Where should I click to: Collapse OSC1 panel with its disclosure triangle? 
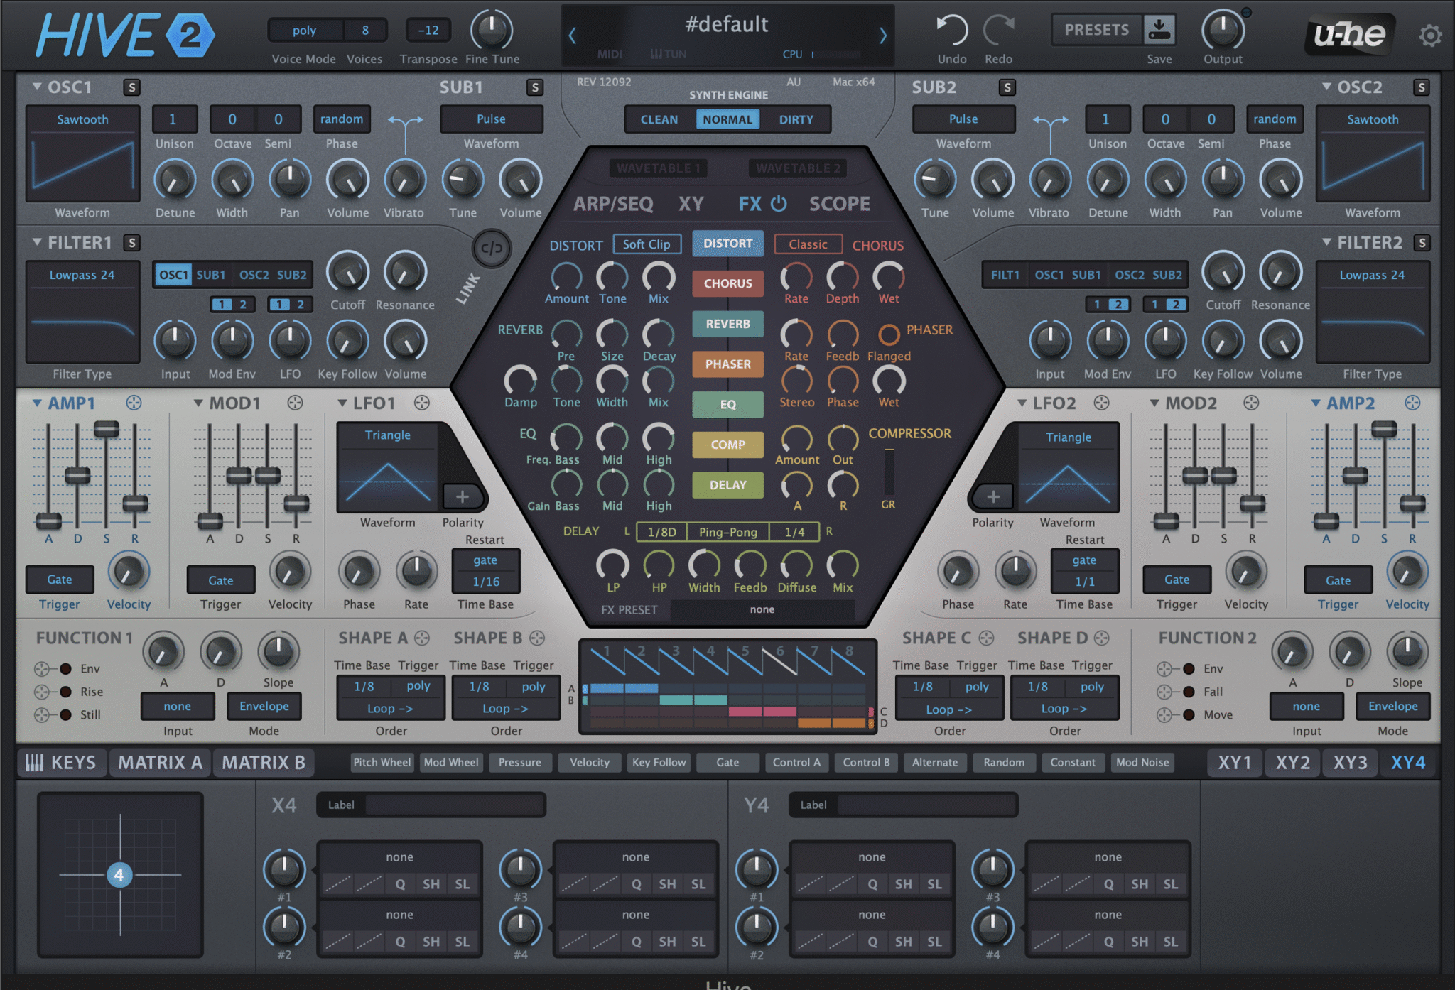pyautogui.click(x=36, y=87)
